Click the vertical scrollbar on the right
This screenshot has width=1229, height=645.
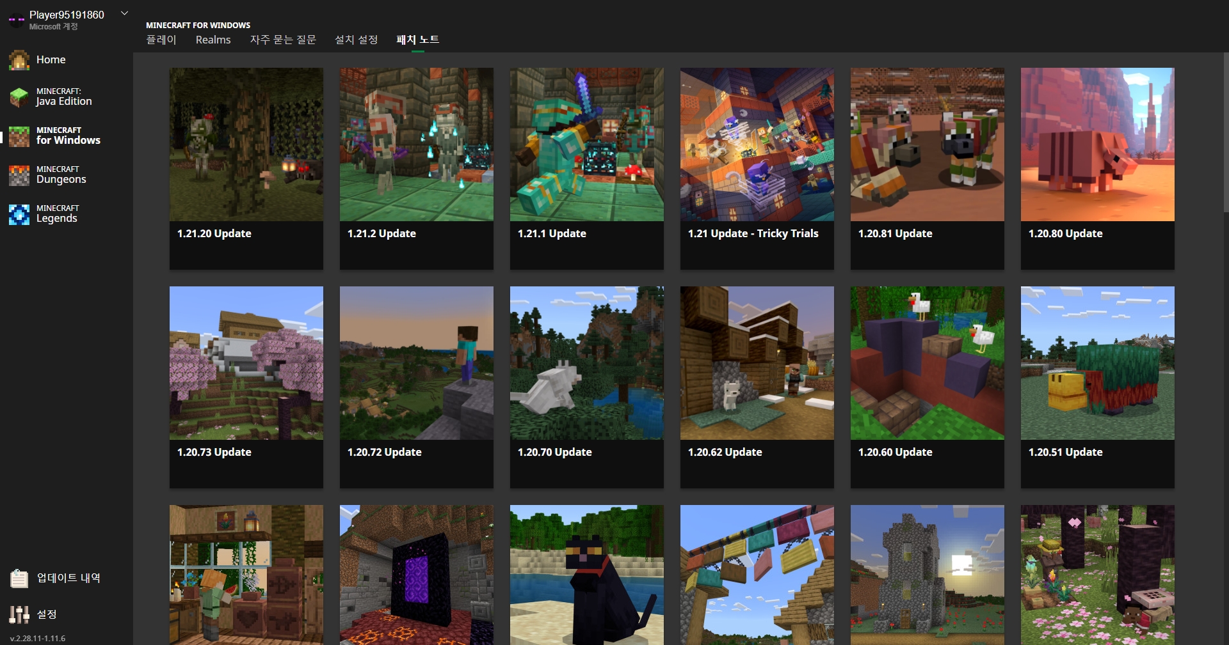(x=1226, y=132)
